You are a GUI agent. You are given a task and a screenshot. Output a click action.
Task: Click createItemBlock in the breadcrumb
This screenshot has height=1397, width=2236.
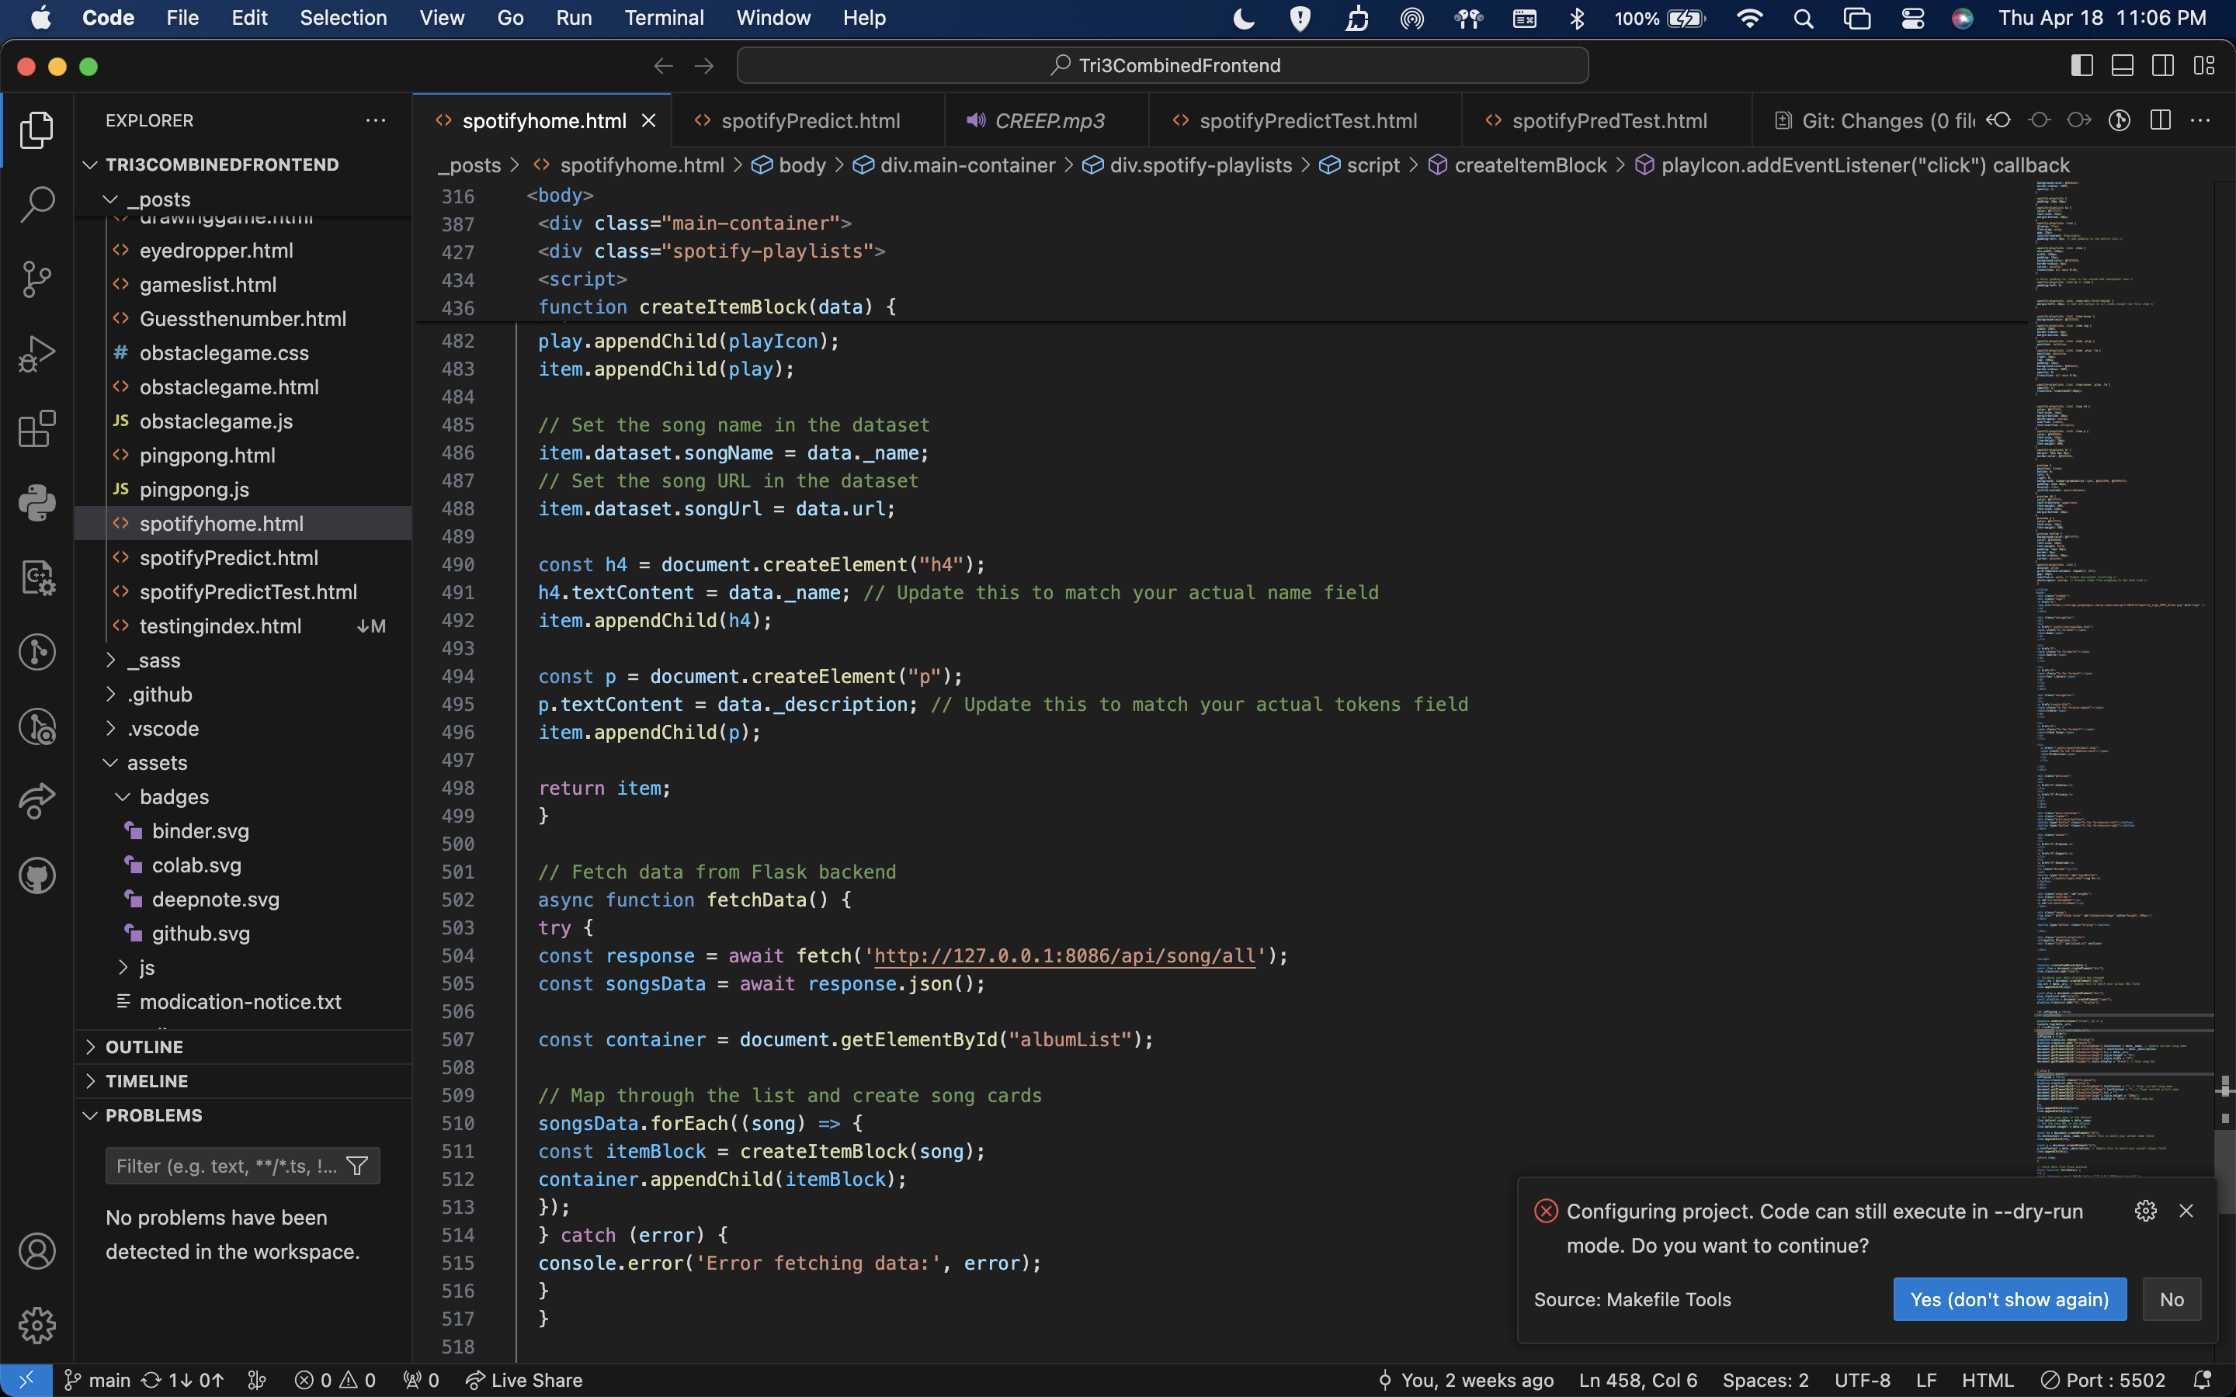(x=1530, y=165)
